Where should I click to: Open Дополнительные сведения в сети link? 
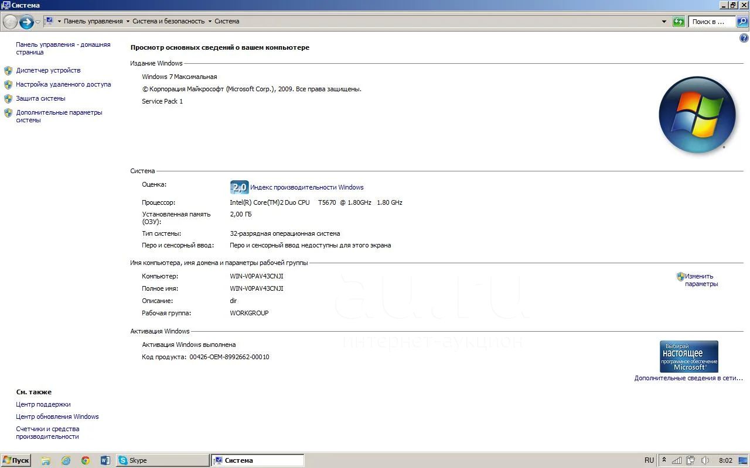coord(688,378)
